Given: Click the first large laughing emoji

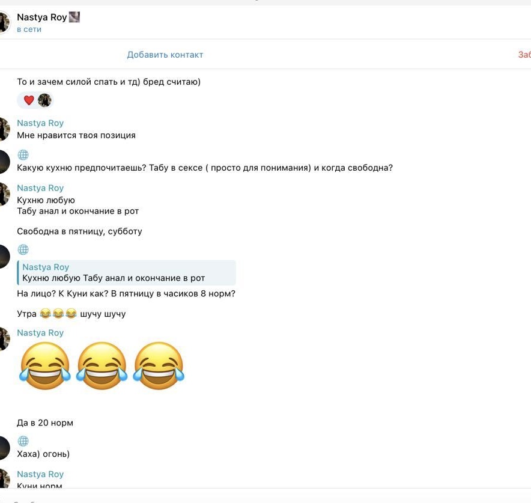Looking at the screenshot, I should point(45,365).
